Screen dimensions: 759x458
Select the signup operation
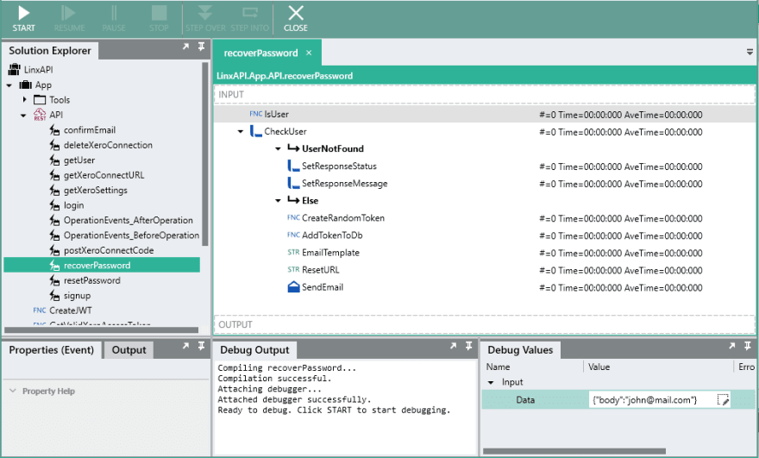click(77, 295)
